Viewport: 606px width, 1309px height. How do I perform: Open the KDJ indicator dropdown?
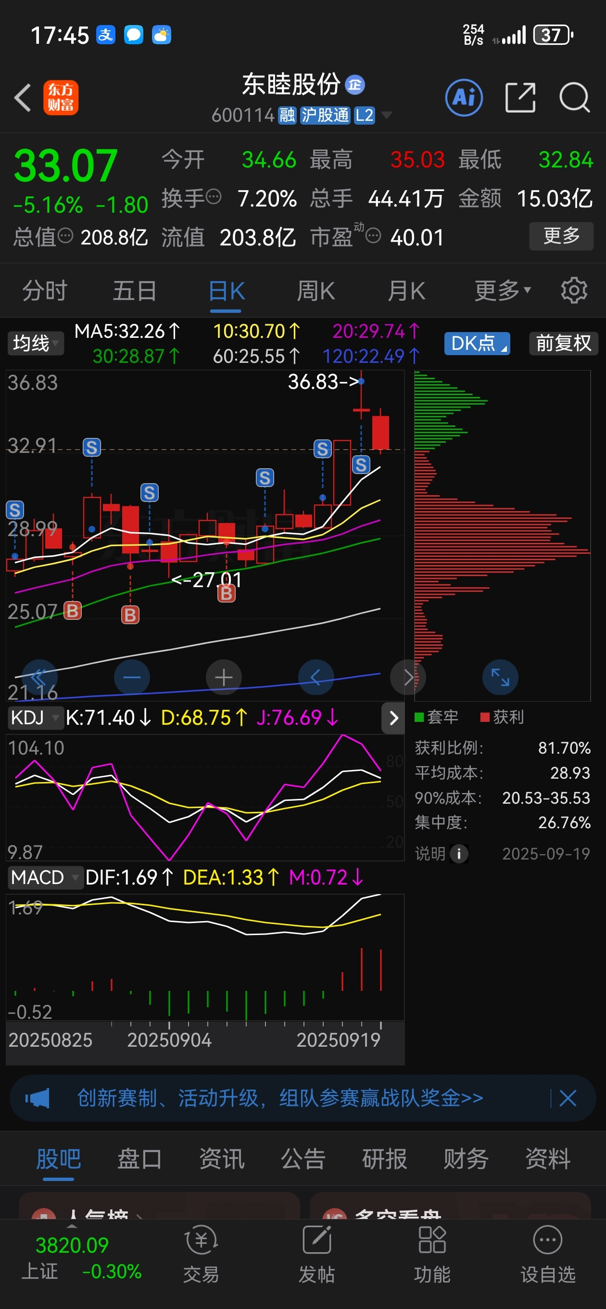pyautogui.click(x=36, y=718)
